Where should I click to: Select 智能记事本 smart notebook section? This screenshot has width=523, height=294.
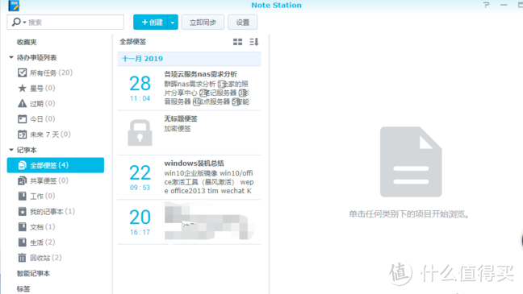coord(33,273)
